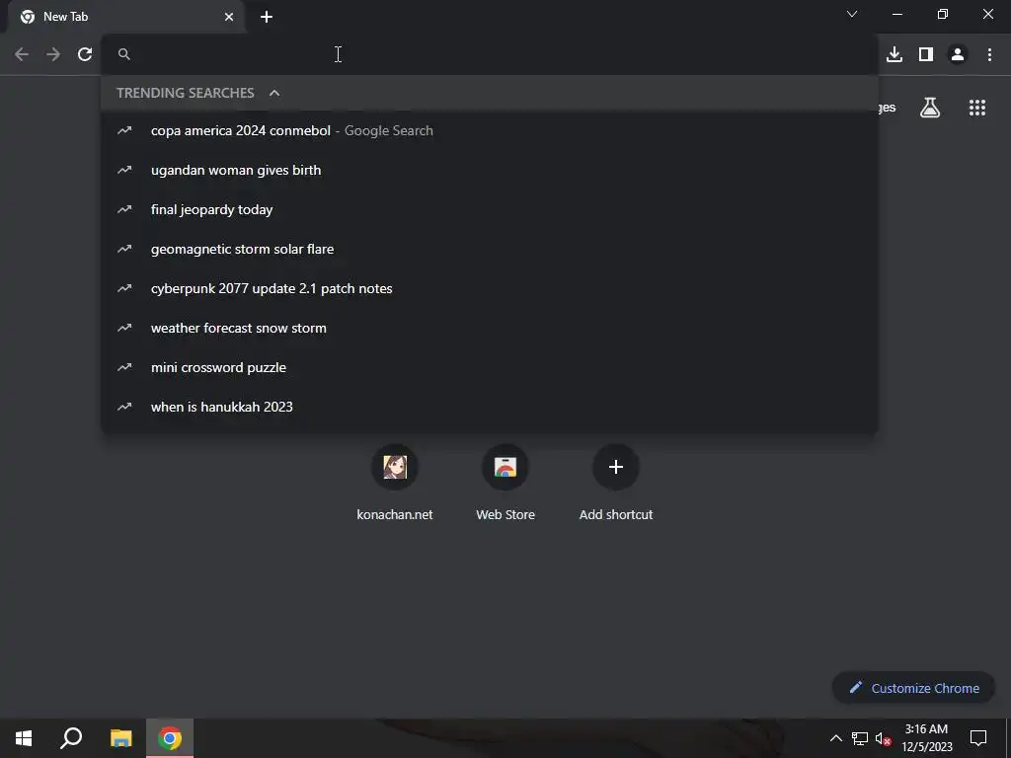Select the New Tab tab

pyautogui.click(x=125, y=17)
